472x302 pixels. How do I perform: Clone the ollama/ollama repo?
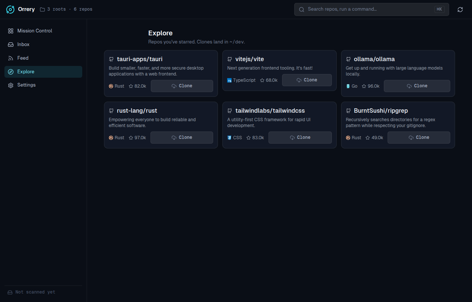417,86
